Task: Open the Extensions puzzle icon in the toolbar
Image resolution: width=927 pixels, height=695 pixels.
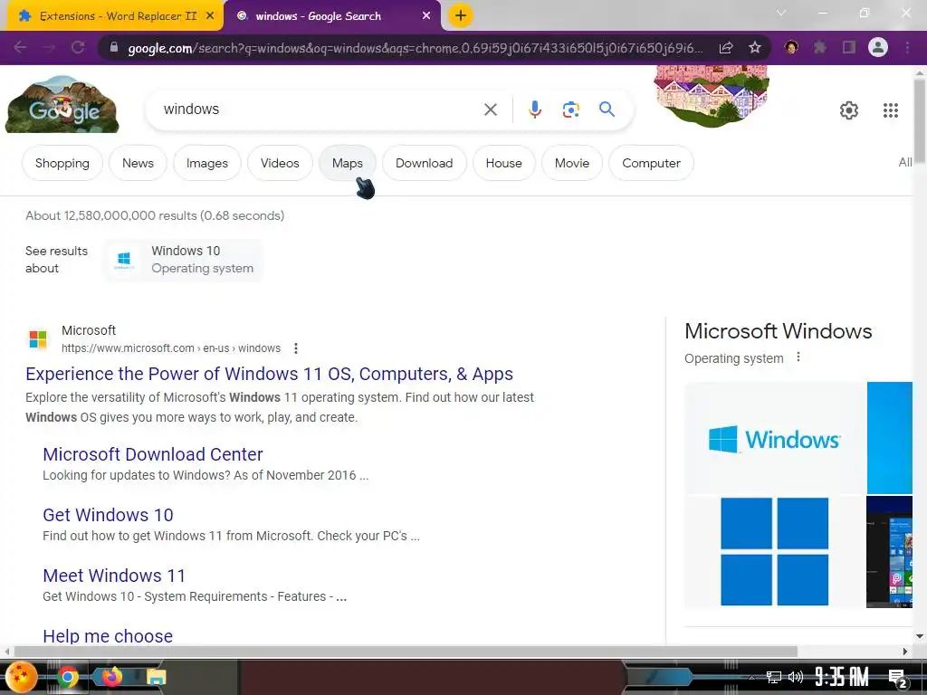Action: tap(820, 47)
